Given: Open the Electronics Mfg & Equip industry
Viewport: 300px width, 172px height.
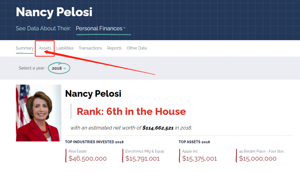Looking at the screenshot, I should click(x=145, y=151).
